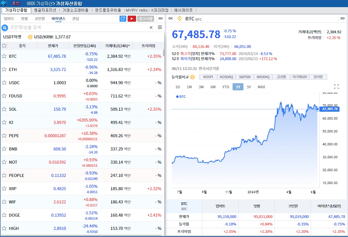Click the coin name search field
Image resolution: width=348 pixels, height=237 pixels.
(x=78, y=28)
